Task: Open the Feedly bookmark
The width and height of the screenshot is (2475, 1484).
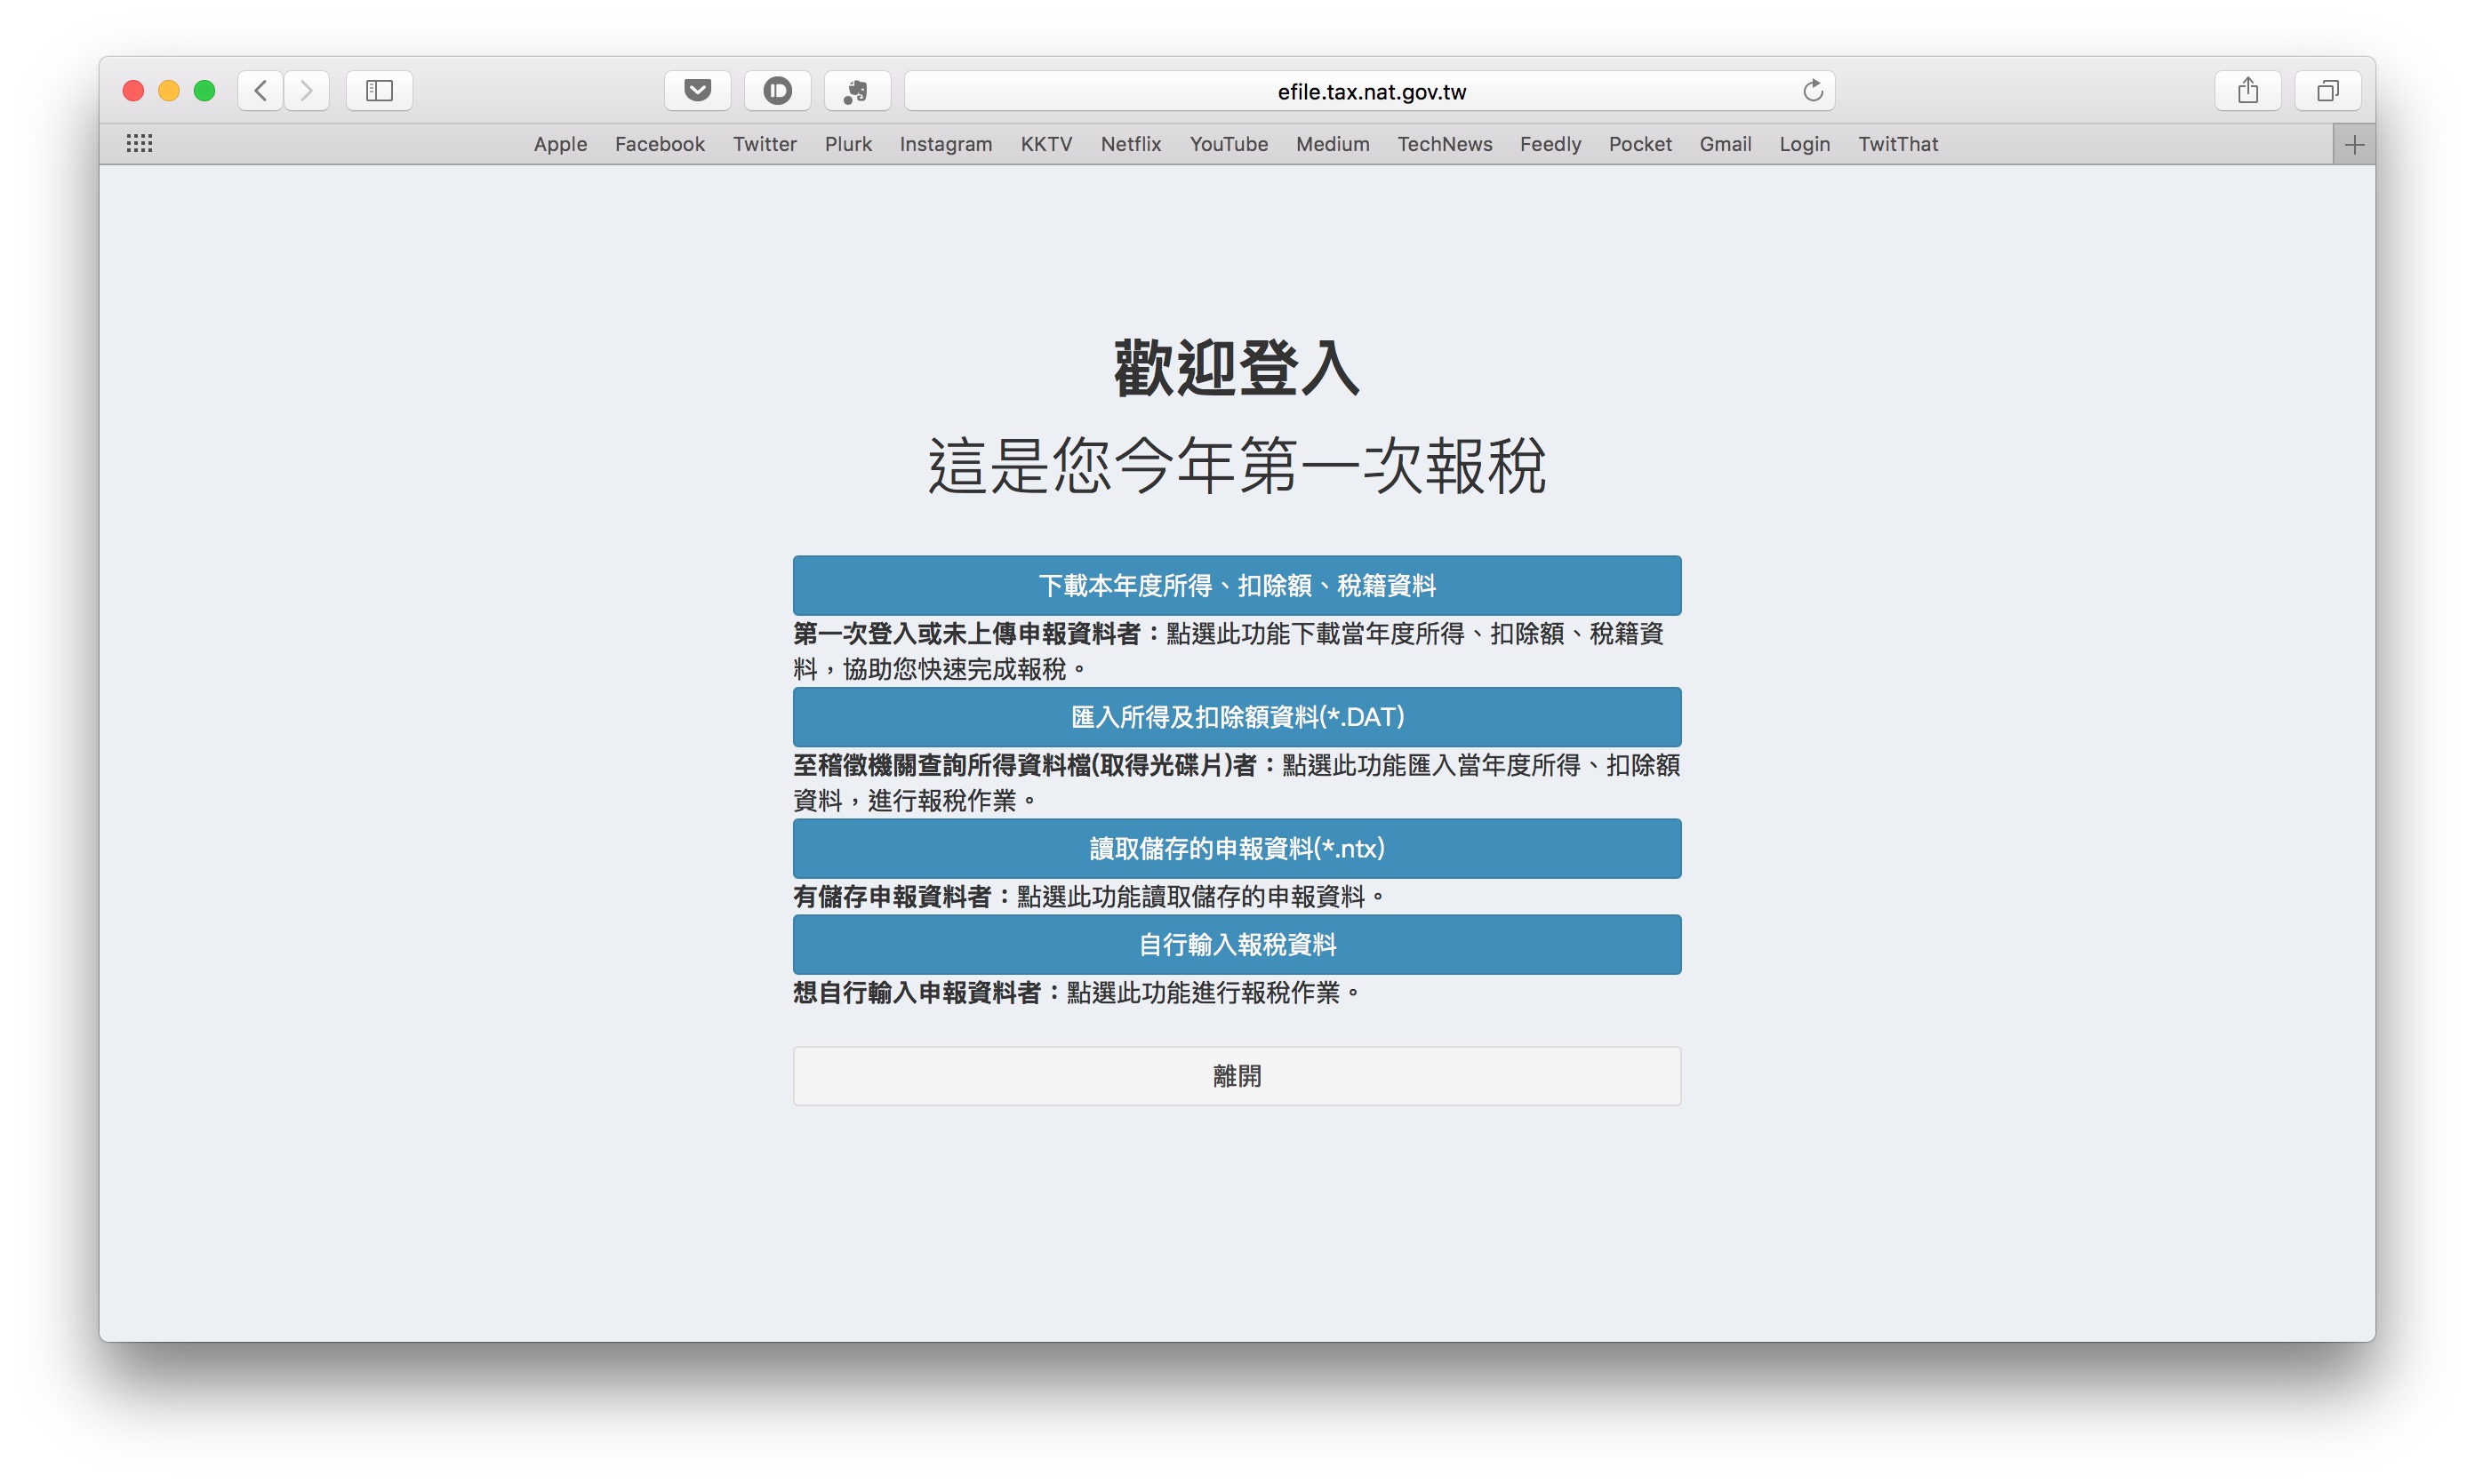Action: tap(1550, 145)
